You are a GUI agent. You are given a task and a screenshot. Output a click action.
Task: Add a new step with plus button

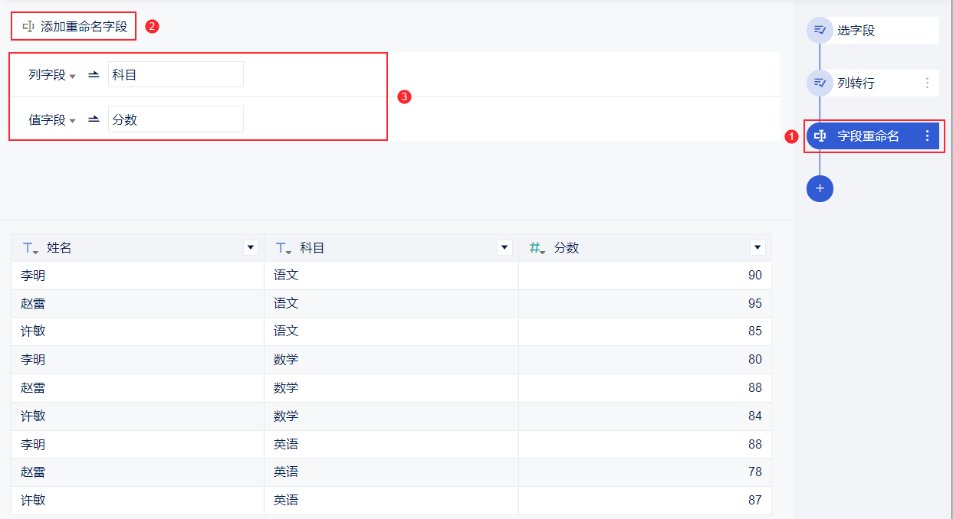[820, 188]
